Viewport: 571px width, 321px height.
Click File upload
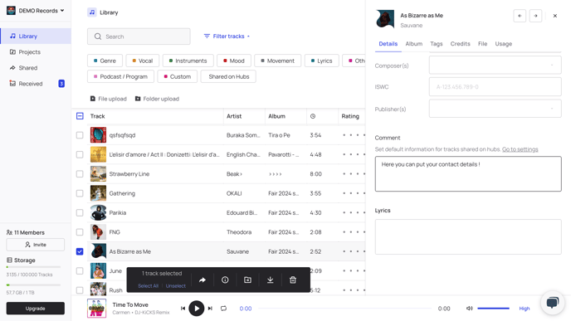pos(109,99)
